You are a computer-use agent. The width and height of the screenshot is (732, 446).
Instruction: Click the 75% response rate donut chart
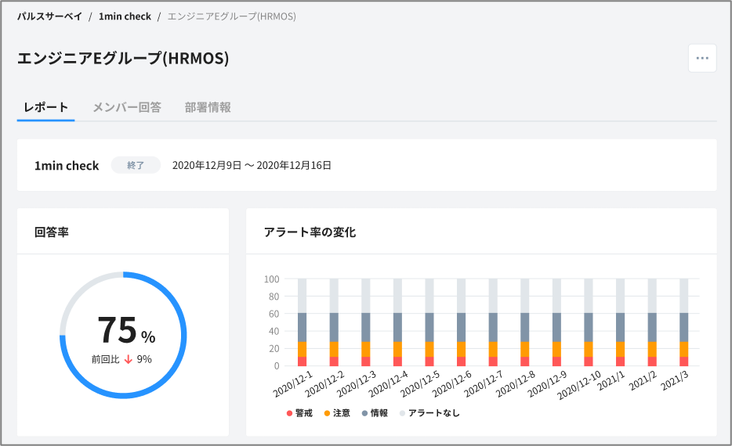(123, 335)
